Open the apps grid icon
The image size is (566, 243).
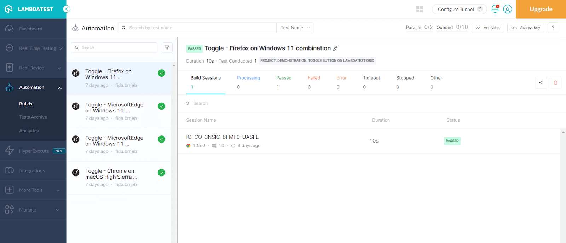[x=420, y=9]
